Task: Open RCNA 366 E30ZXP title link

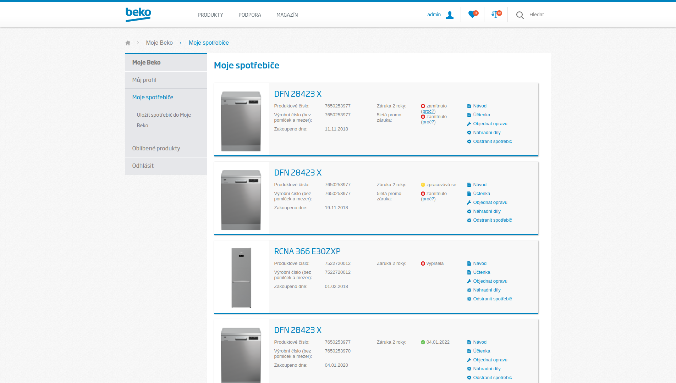Action: [307, 251]
